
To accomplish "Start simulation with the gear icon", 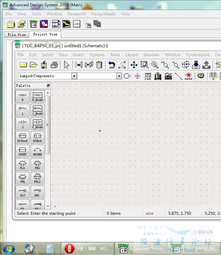I will click(x=201, y=76).
